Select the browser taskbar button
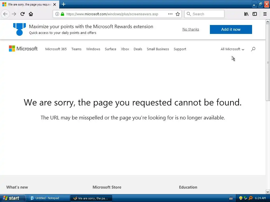 pyautogui.click(x=91, y=198)
